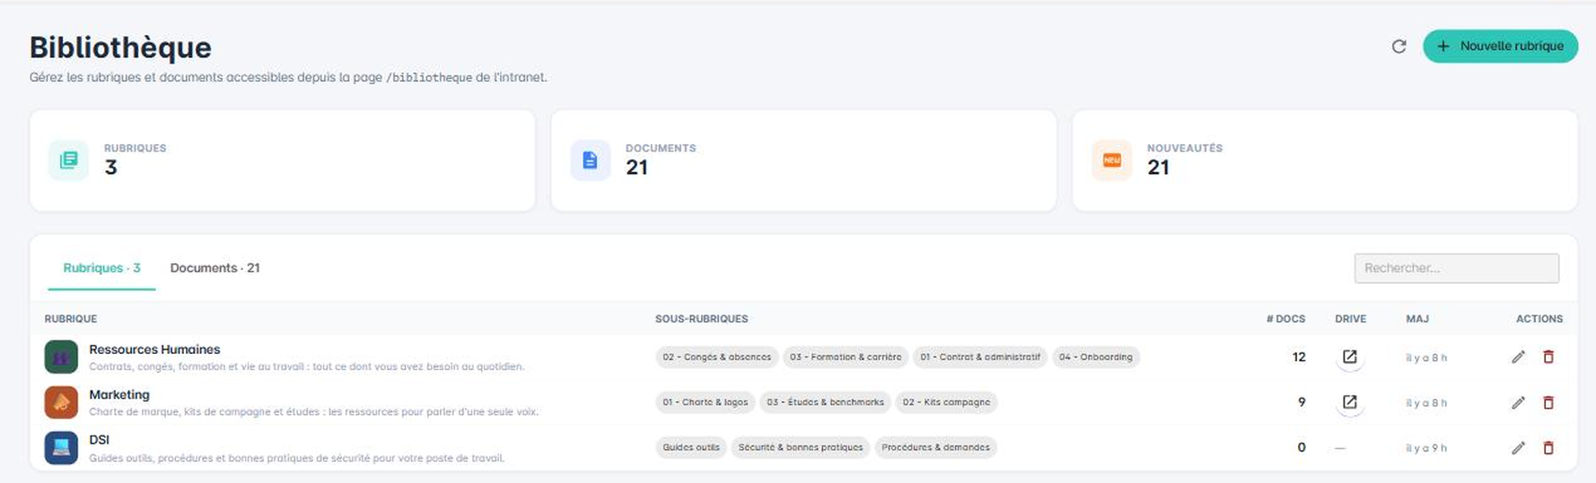Click the Ressources Humaines rubrique icon
Viewport: 1596px width, 483px height.
point(61,357)
